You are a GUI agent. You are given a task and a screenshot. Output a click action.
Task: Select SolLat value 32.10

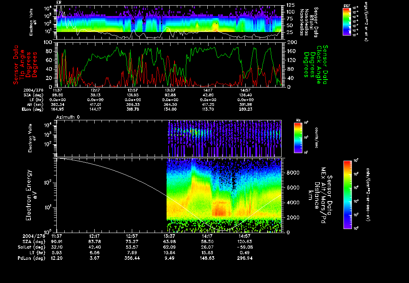coord(57,247)
